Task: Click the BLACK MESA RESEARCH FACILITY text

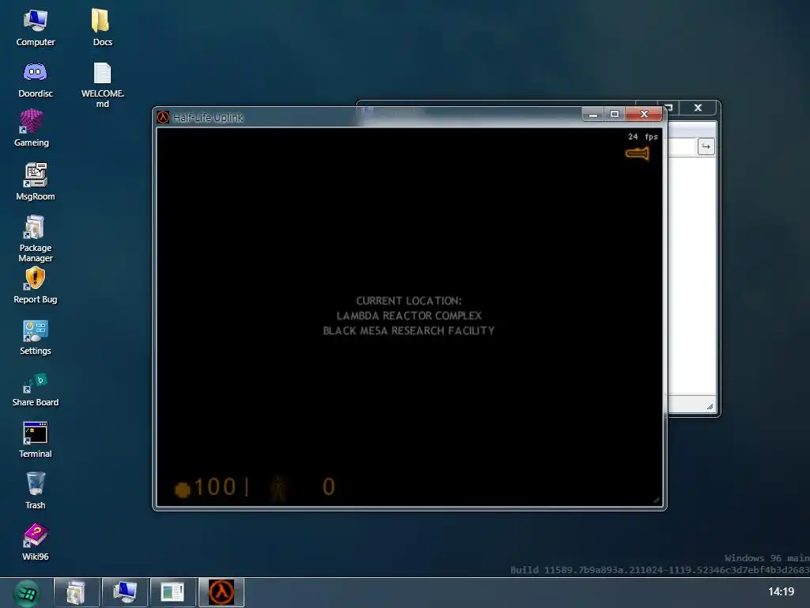Action: 409,330
